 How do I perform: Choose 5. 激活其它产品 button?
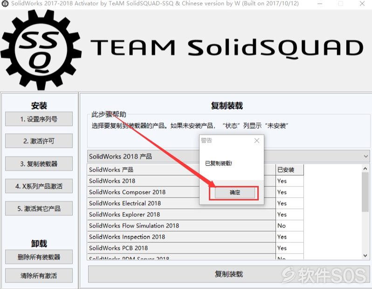coord(39,208)
